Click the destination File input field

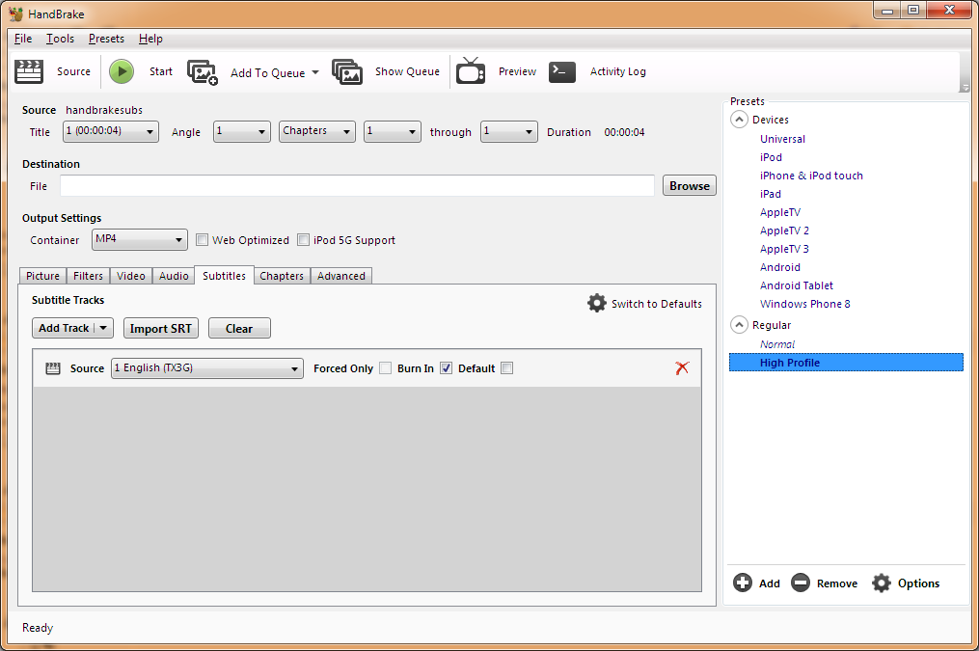357,186
